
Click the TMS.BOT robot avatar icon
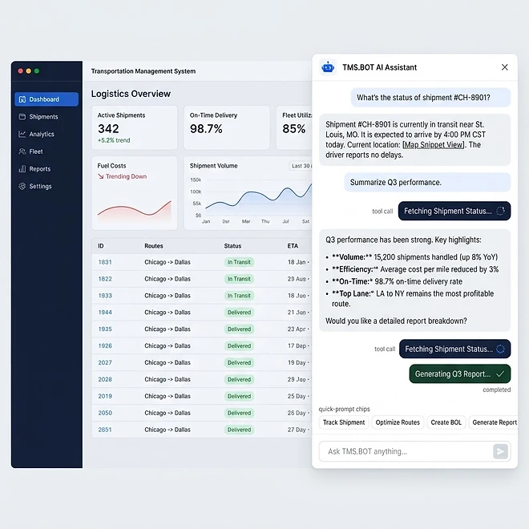pos(328,67)
